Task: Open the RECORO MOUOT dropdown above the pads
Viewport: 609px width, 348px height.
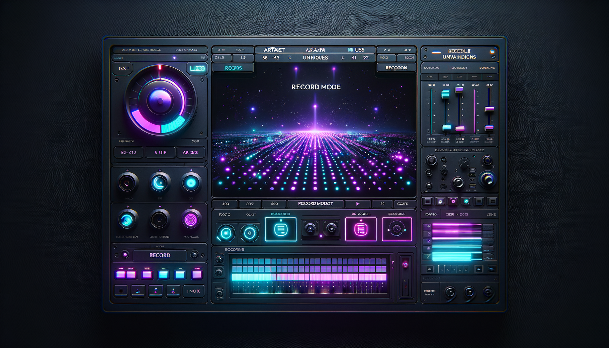Action: (315, 204)
